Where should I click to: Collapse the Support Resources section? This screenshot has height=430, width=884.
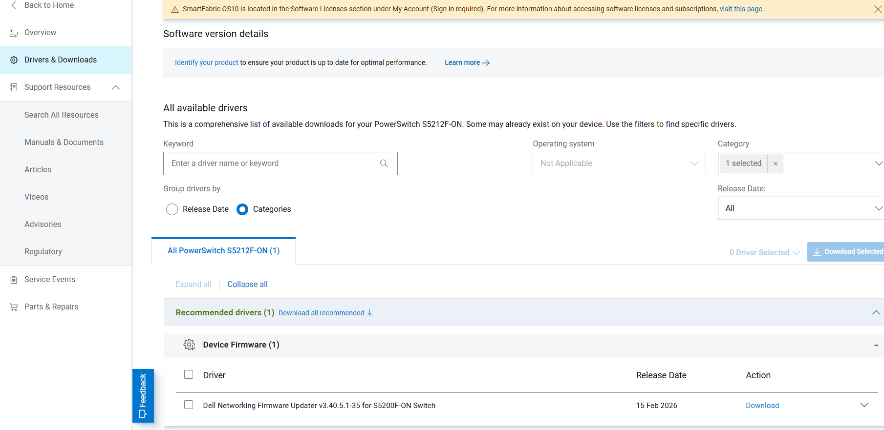coord(116,87)
